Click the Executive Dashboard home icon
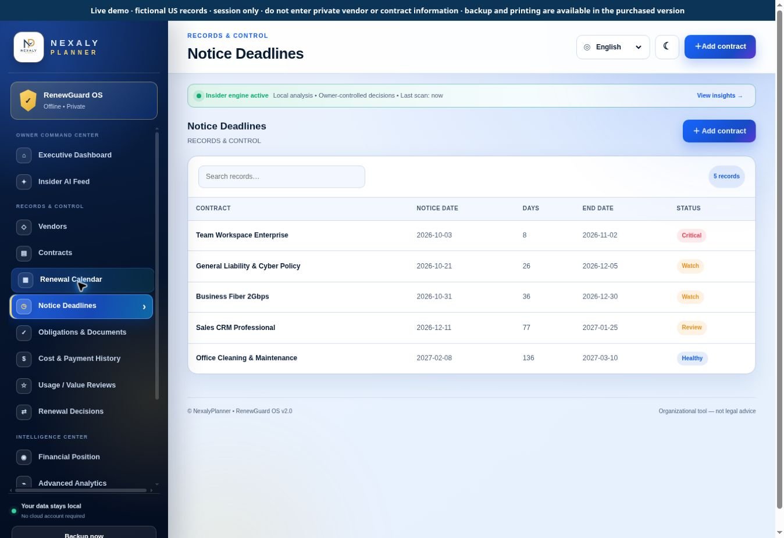This screenshot has width=784, height=538. 24,156
